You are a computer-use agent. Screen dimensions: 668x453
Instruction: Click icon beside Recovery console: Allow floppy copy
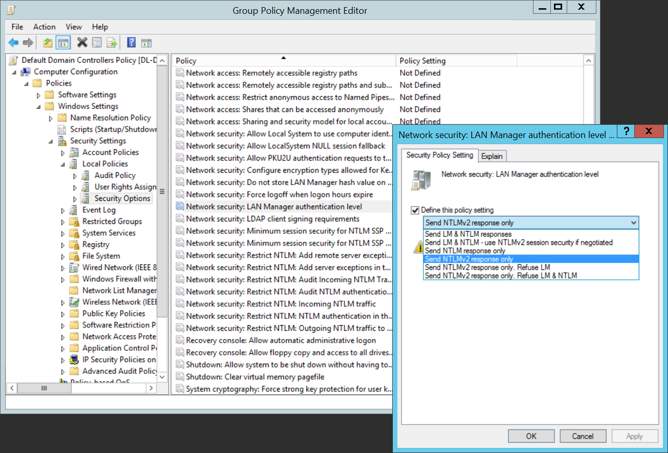coord(180,352)
